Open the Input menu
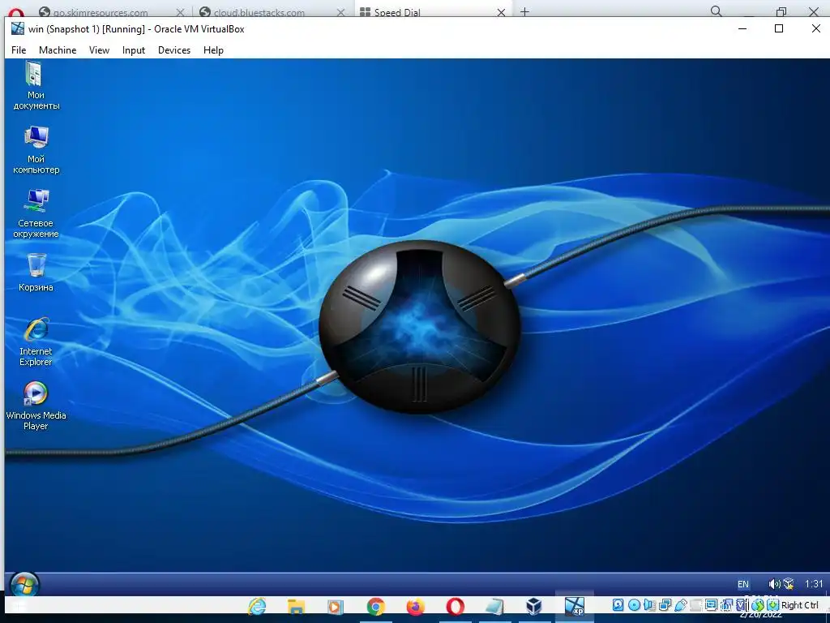 click(134, 49)
